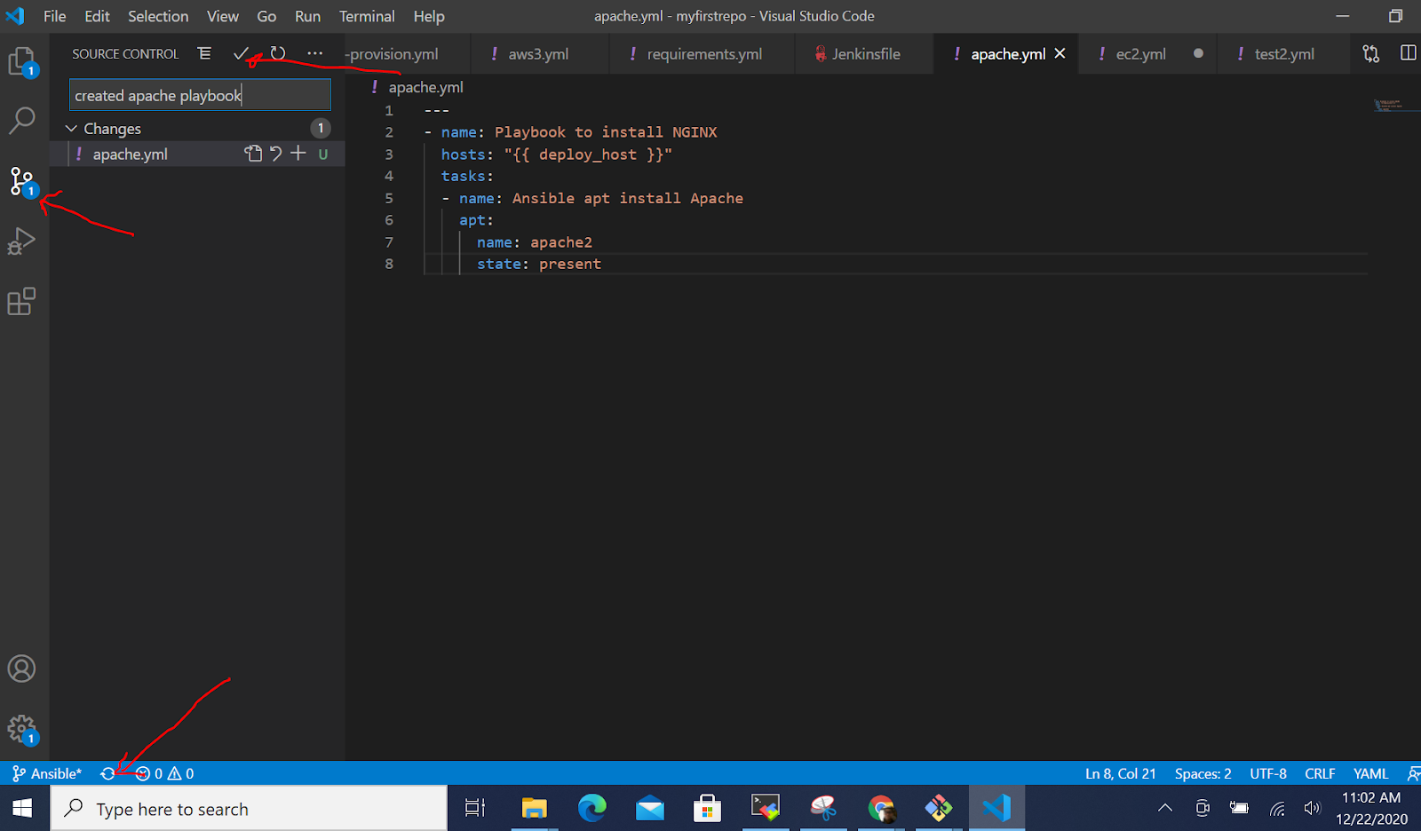Synchronize changes in status bar
This screenshot has height=831, width=1421.
pyautogui.click(x=107, y=773)
